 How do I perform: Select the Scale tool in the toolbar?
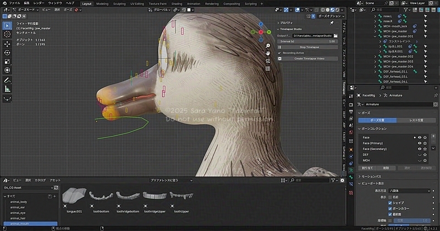click(x=8, y=62)
